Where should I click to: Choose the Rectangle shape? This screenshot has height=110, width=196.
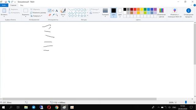pos(79,9)
